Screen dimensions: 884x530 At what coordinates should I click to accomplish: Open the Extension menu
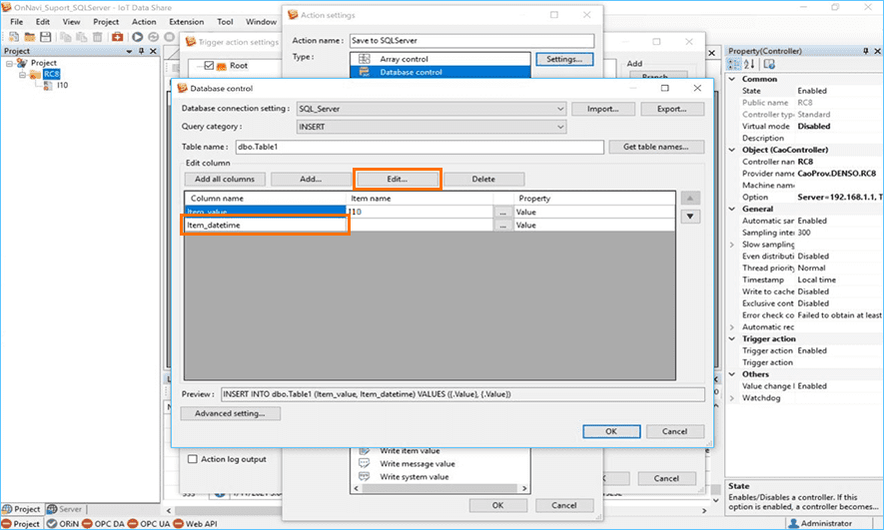pyautogui.click(x=186, y=21)
